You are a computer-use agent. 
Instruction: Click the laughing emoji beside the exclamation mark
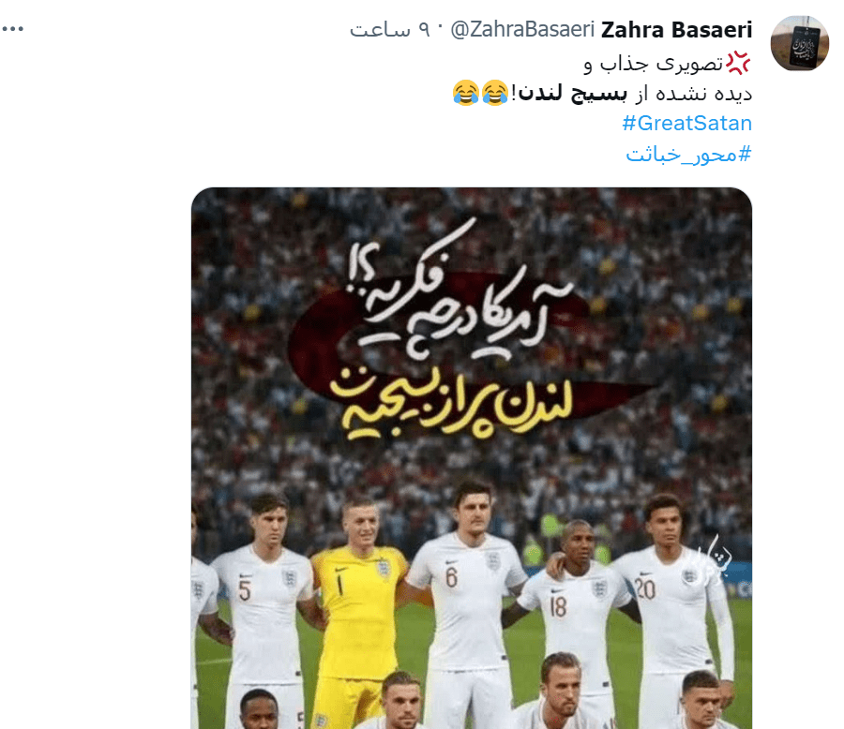pyautogui.click(x=494, y=93)
